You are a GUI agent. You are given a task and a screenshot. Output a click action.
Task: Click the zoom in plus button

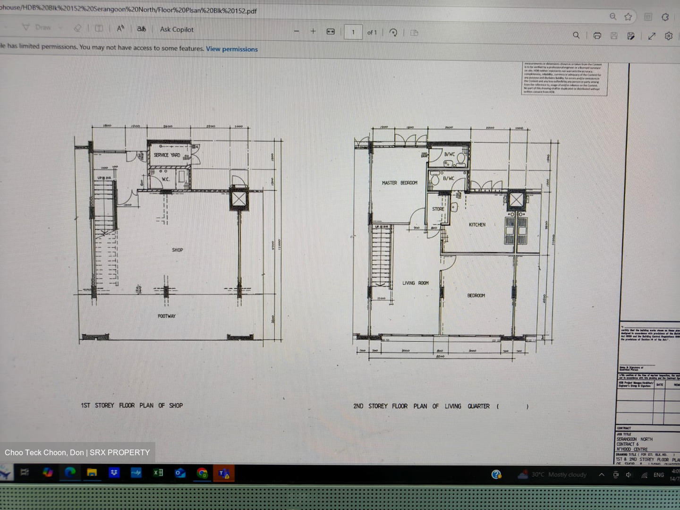pos(313,31)
